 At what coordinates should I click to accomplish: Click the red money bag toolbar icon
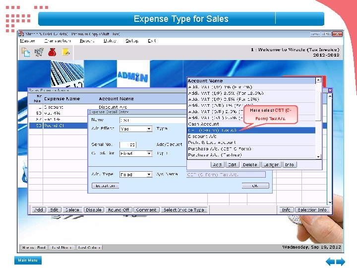click(52, 52)
